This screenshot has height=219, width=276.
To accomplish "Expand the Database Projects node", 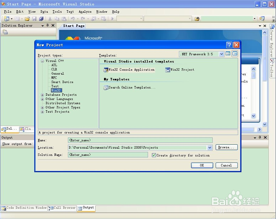I will click(x=42, y=95).
